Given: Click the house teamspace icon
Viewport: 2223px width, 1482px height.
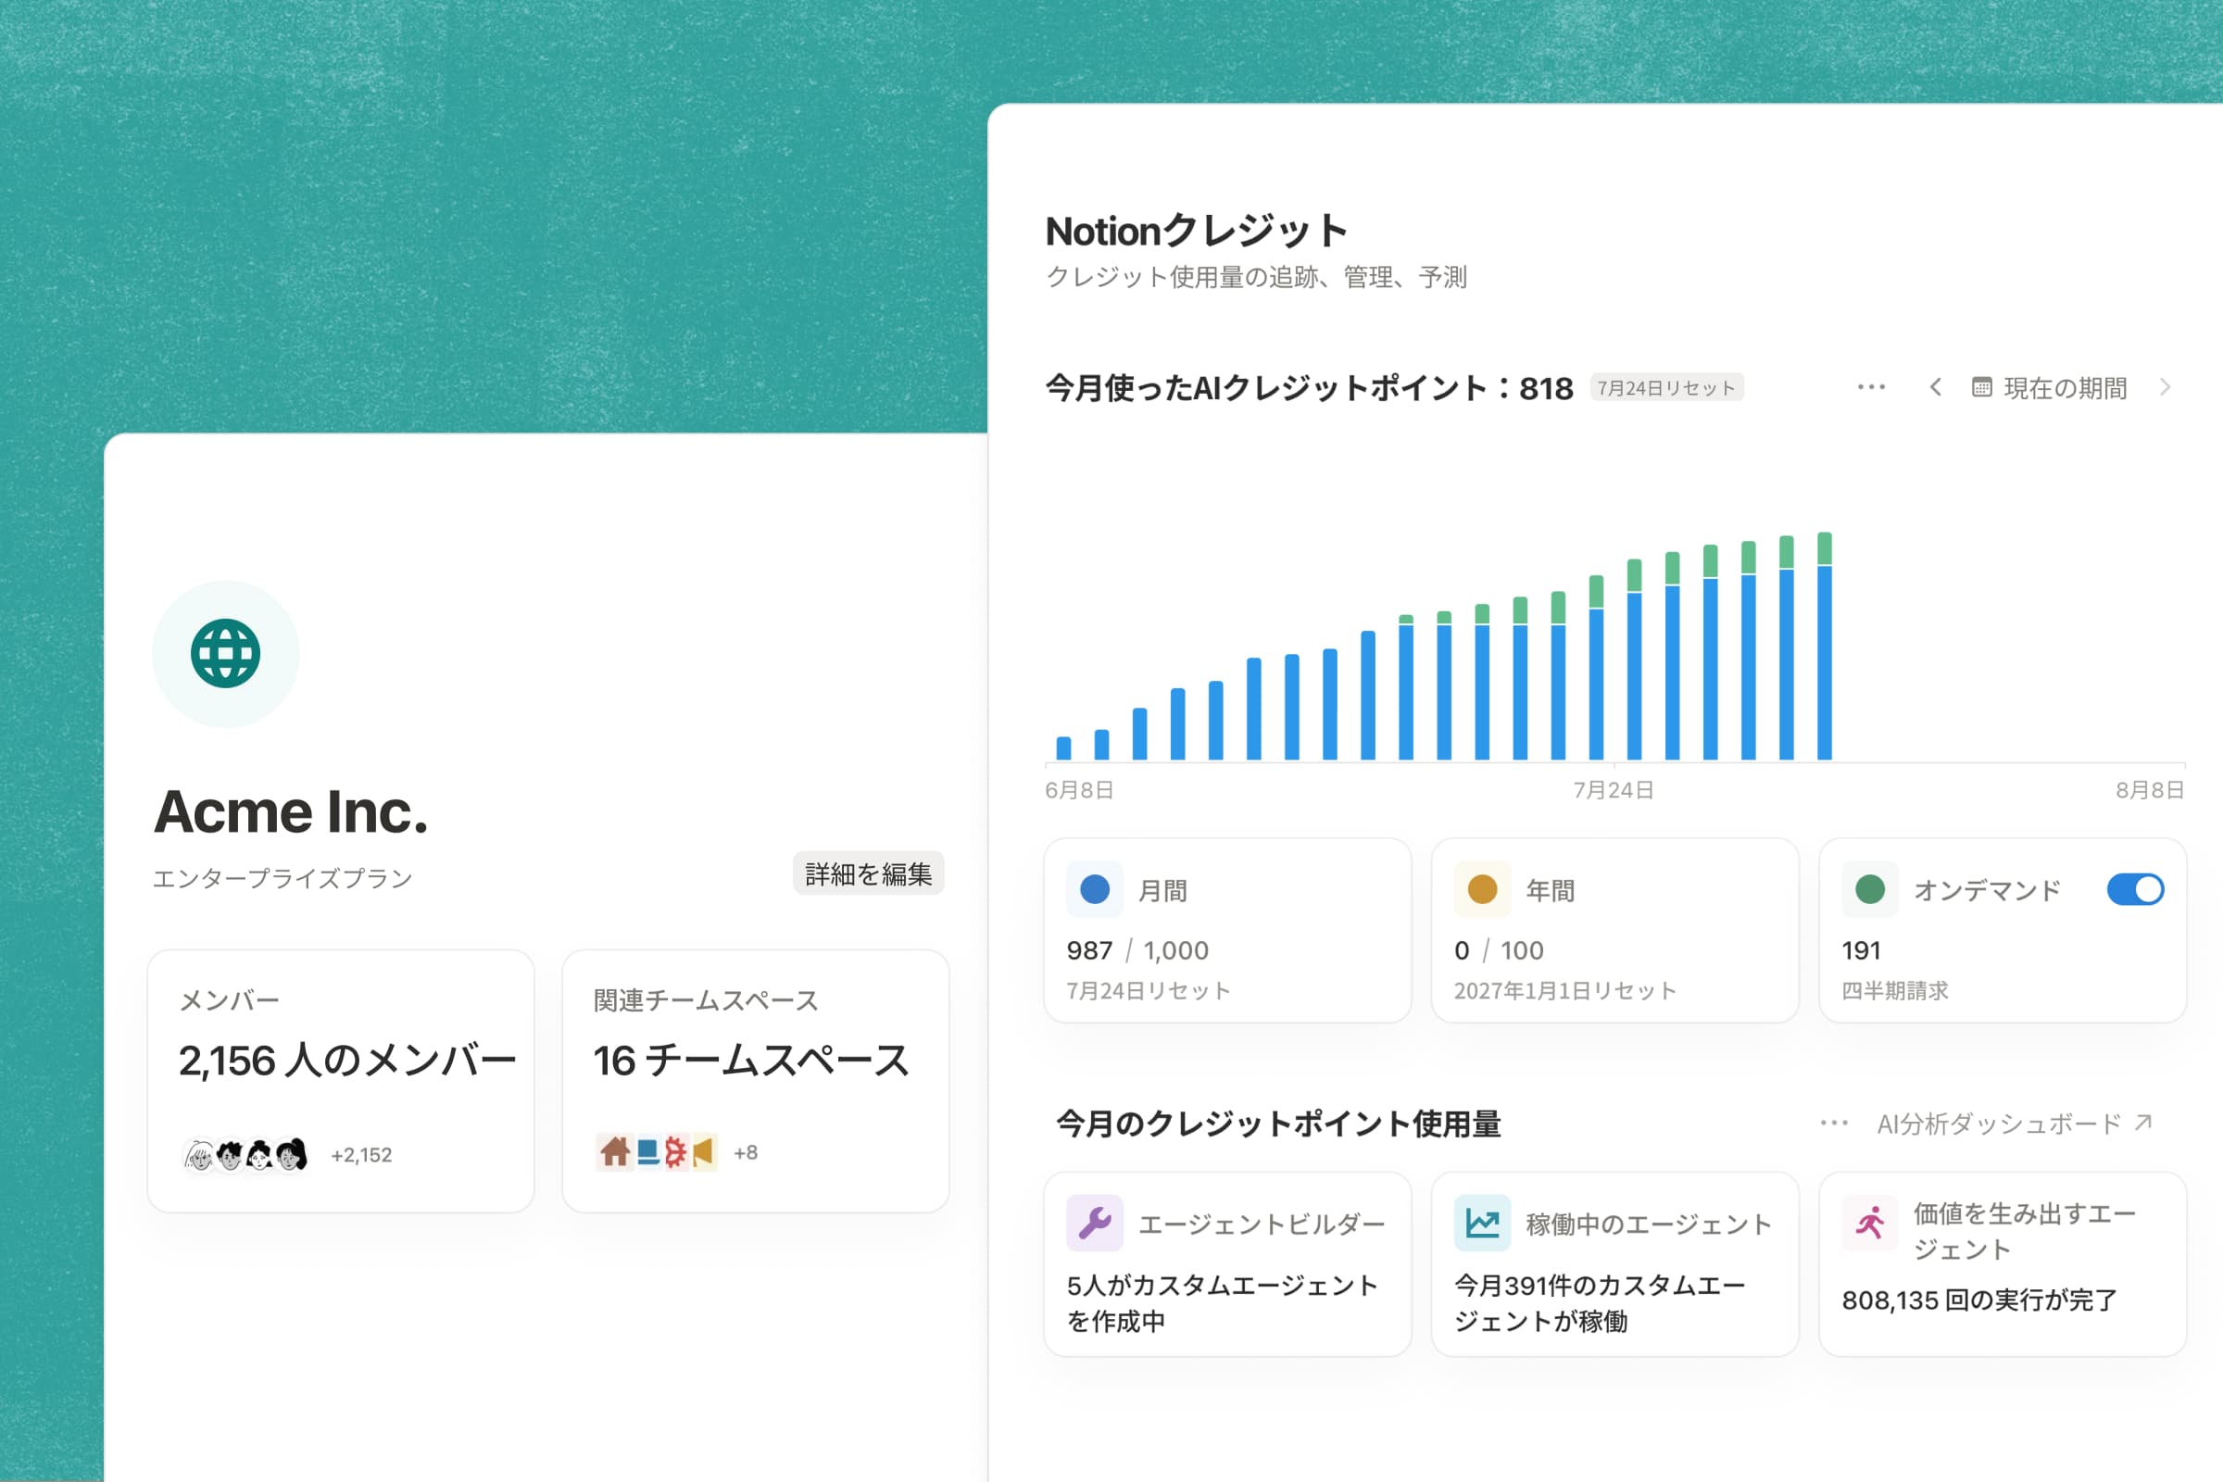Looking at the screenshot, I should (615, 1152).
